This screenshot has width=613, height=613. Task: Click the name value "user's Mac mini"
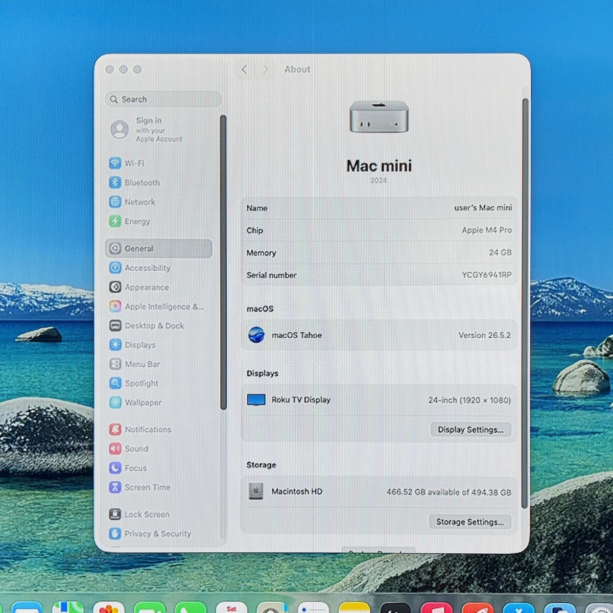[483, 208]
